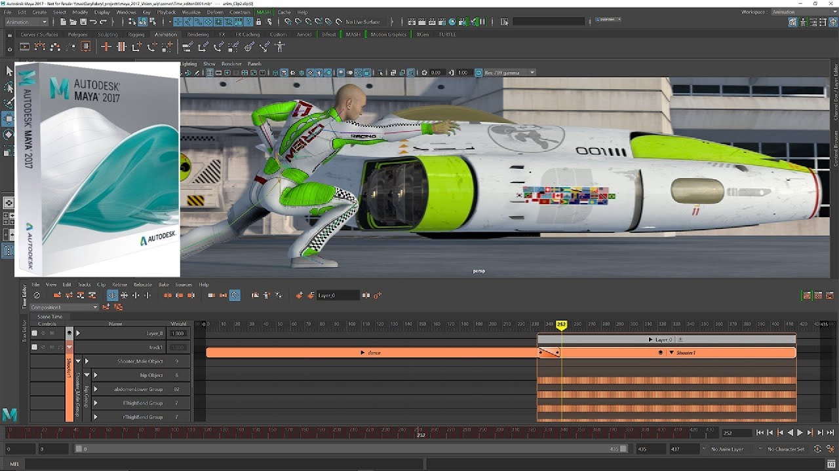This screenshot has height=471, width=839.
Task: Click the Time Editor move-all arrows icon
Action: [x=124, y=295]
